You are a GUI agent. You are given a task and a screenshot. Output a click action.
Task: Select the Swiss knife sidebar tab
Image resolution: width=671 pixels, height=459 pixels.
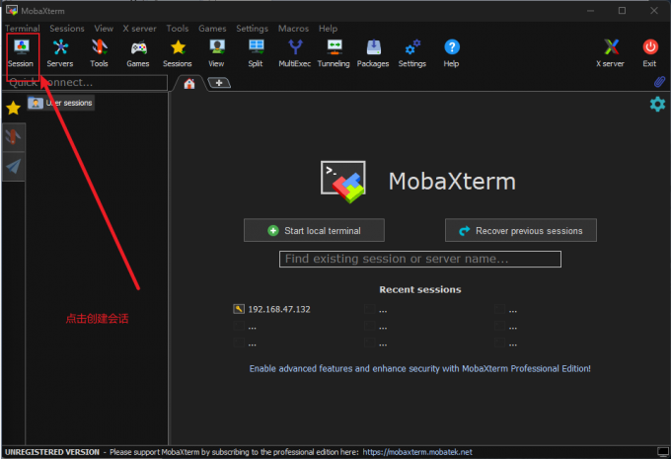click(x=13, y=137)
